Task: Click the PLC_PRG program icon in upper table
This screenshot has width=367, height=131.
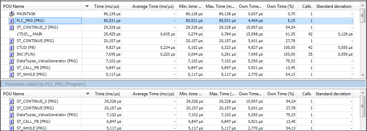Action: point(12,21)
